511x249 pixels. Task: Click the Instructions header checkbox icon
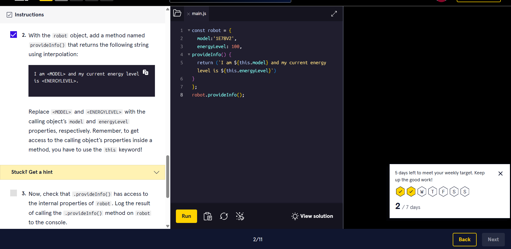9,15
